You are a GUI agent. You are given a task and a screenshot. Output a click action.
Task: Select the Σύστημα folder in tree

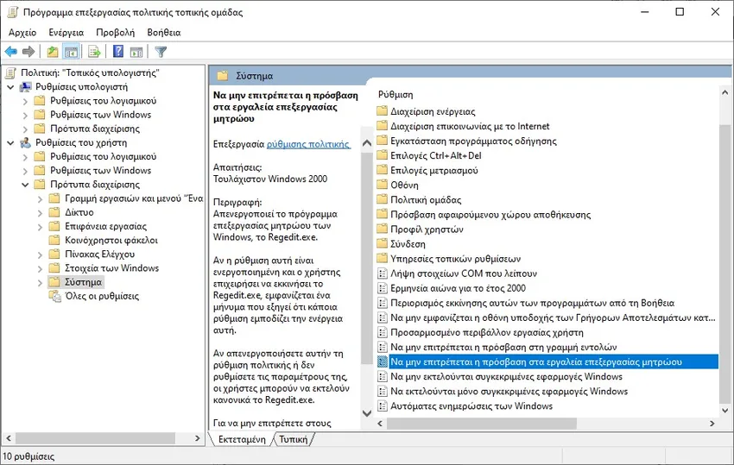click(83, 282)
